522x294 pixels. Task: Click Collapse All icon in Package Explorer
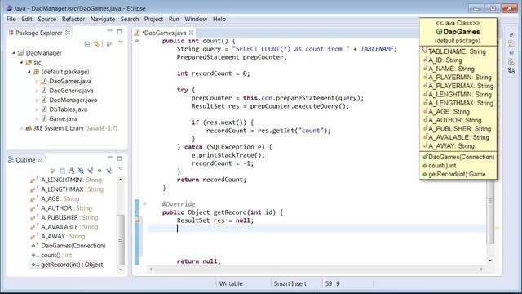[87, 43]
